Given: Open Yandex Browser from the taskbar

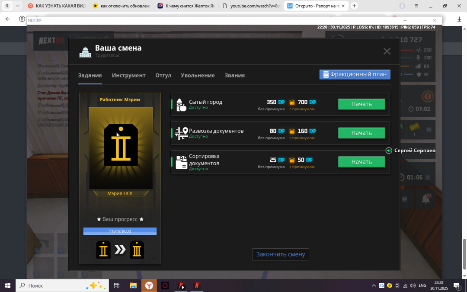Looking at the screenshot, I should point(149,286).
